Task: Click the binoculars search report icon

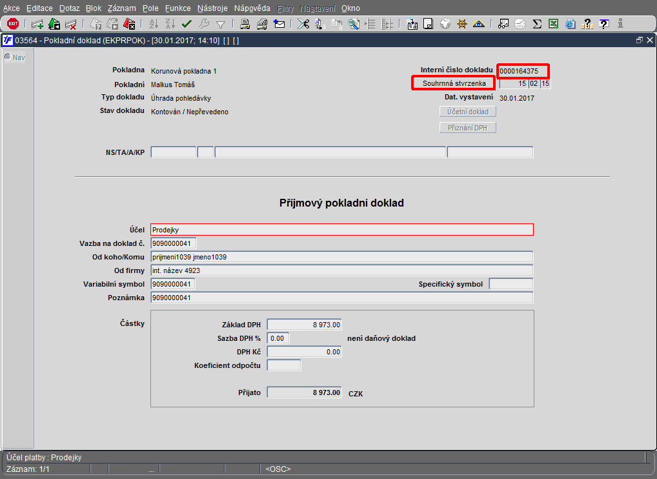Action: 503,25
